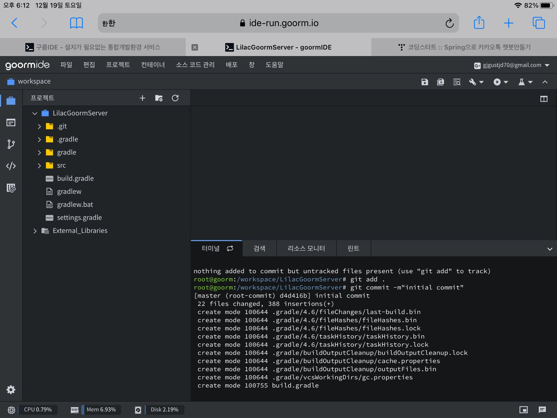Switch to the 리소스 모니터 tab

pos(306,248)
